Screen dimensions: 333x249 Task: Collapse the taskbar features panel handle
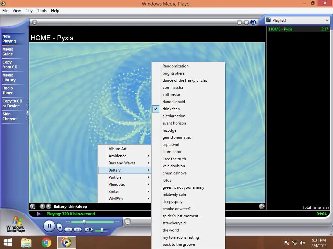27,112
